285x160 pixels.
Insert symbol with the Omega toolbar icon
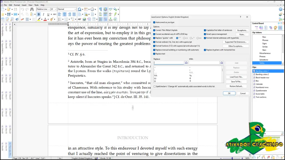pos(79,9)
